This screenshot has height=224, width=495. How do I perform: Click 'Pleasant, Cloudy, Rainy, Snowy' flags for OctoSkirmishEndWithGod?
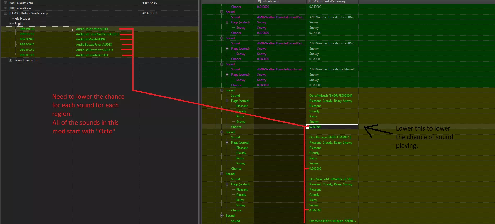pos(331,184)
